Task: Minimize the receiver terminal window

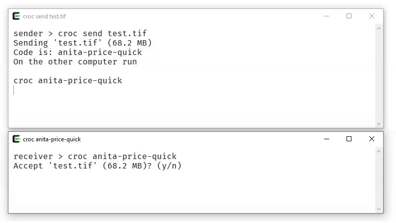Action: pyautogui.click(x=326, y=139)
